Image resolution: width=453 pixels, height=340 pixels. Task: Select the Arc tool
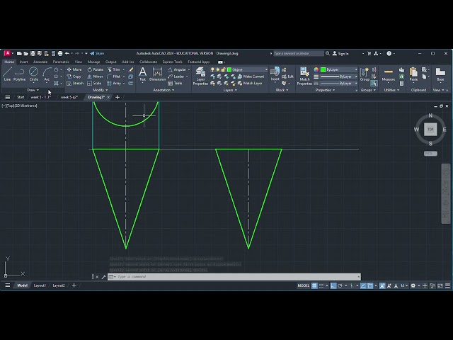[x=47, y=74]
